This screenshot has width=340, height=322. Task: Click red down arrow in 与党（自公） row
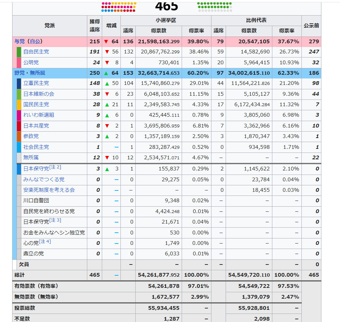(x=106, y=42)
